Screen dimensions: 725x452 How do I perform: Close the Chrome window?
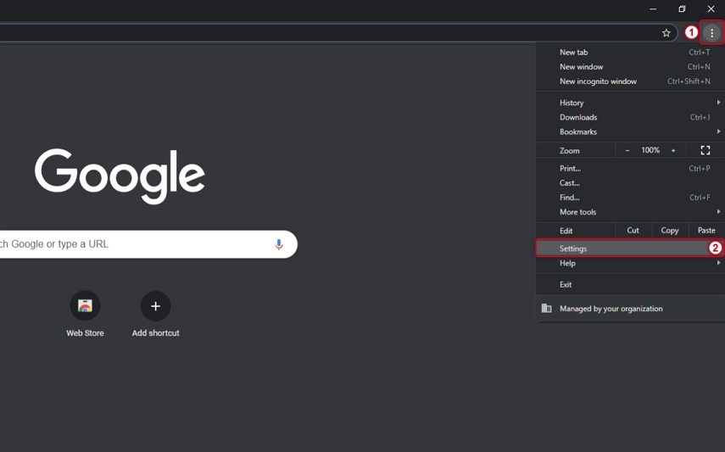[711, 8]
